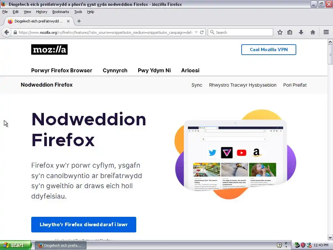Open a new tab with plus button

79,21
